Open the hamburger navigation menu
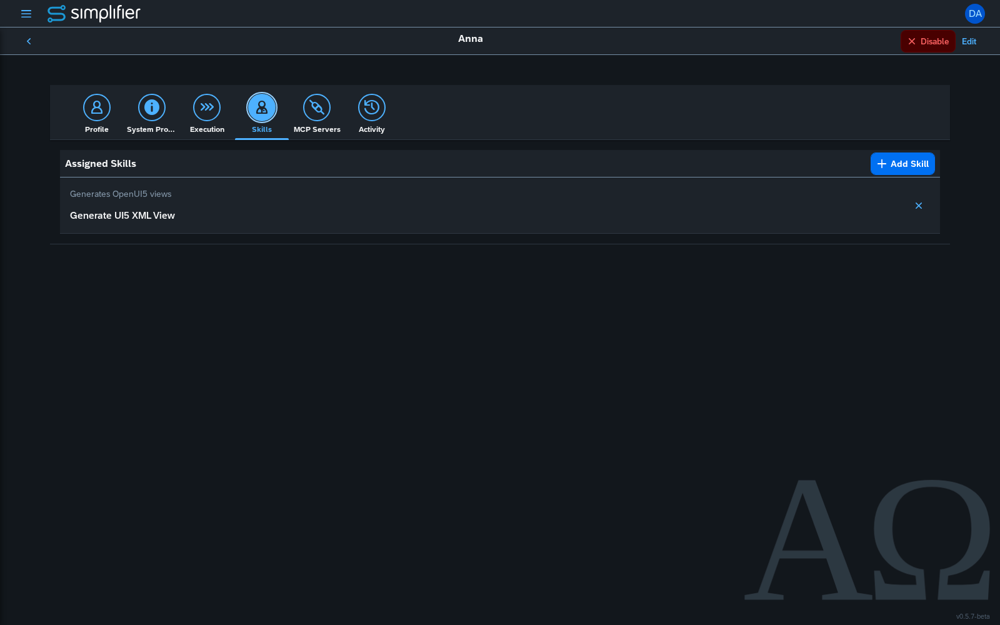The height and width of the screenshot is (625, 1000). [26, 14]
